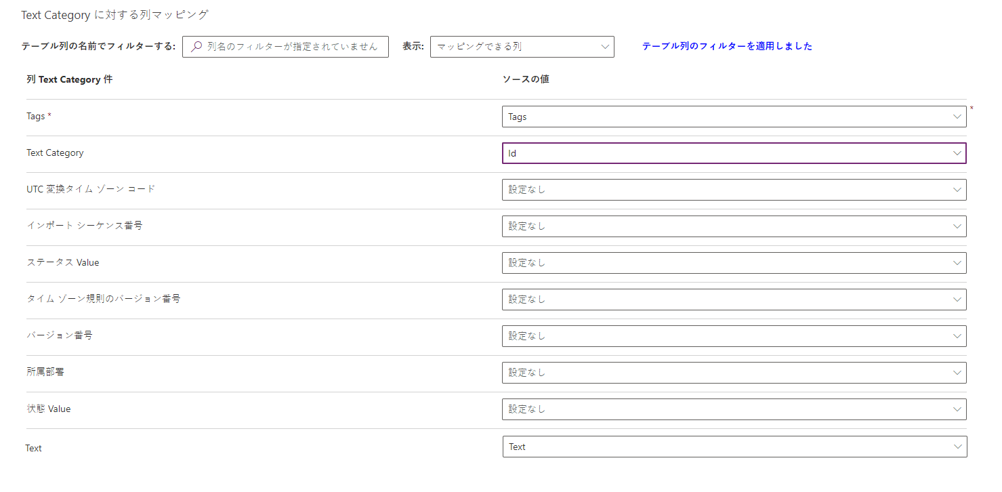
Task: Click the required asterisk next to Tags
Action: (x=48, y=113)
